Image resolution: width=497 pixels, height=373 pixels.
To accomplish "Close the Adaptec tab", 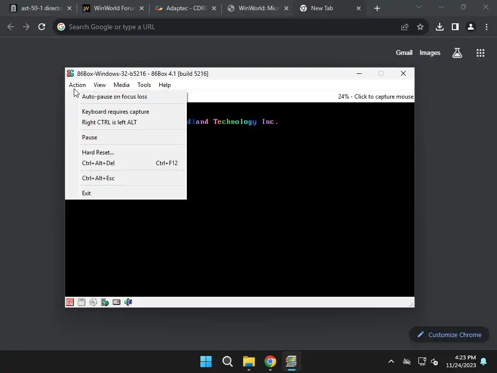I will click(214, 8).
